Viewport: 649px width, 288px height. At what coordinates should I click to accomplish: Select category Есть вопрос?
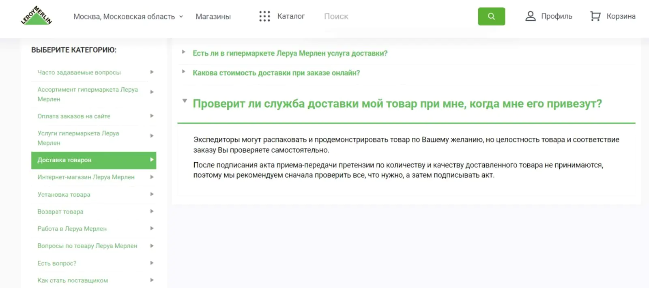[57, 263]
